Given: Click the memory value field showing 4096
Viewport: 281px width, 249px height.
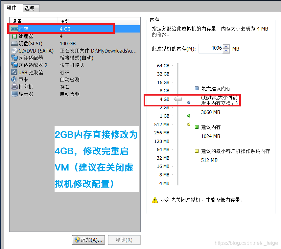Looking at the screenshot, I should [x=211, y=49].
